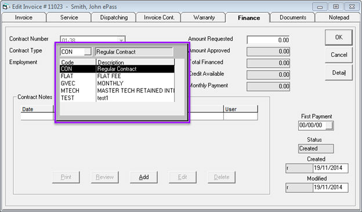Click the Date column header in Contract Notes
This screenshot has height=212, width=362.
pyautogui.click(x=37, y=109)
